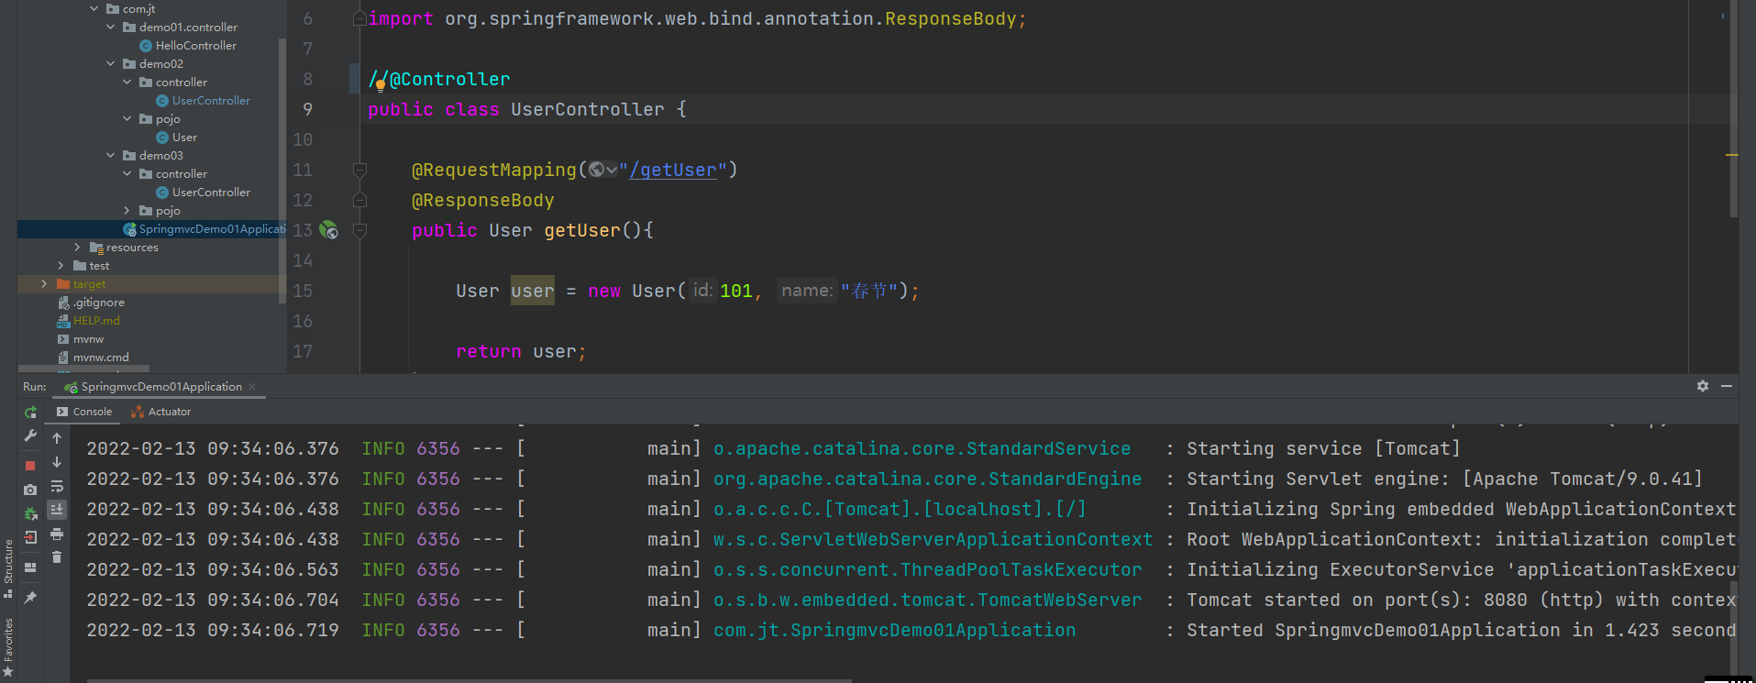Switch to the Actuator tab

tap(161, 412)
